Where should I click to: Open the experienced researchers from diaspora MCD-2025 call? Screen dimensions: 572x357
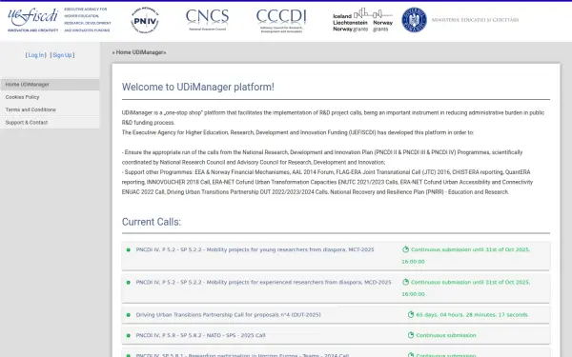click(263, 283)
